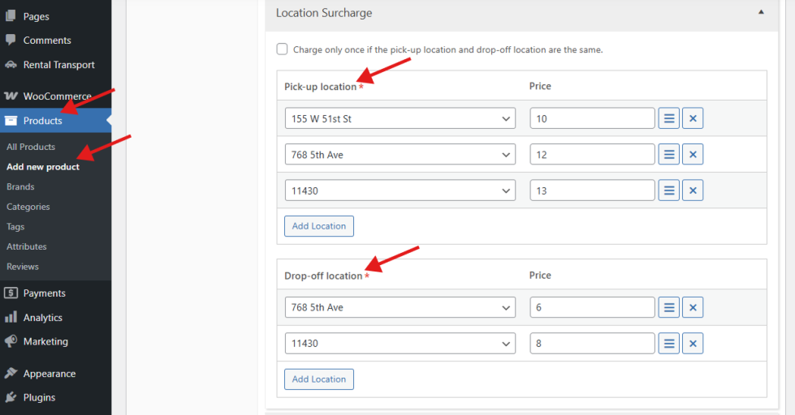The height and width of the screenshot is (415, 795).
Task: Go to All Products
Action: click(31, 147)
